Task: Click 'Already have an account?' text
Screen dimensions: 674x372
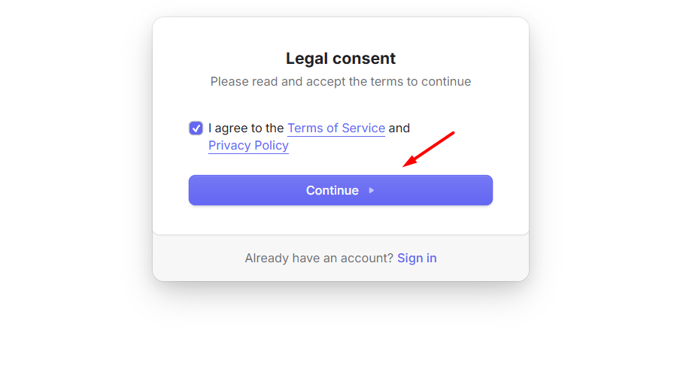Action: (x=319, y=258)
